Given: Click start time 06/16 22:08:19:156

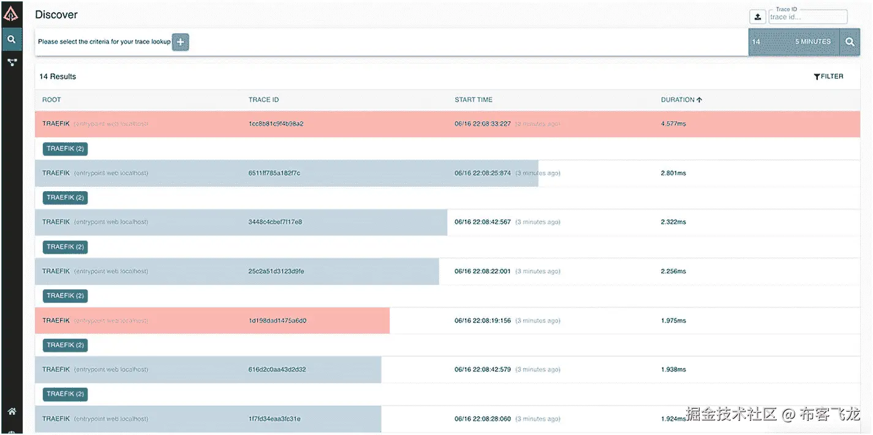Looking at the screenshot, I should (x=483, y=320).
